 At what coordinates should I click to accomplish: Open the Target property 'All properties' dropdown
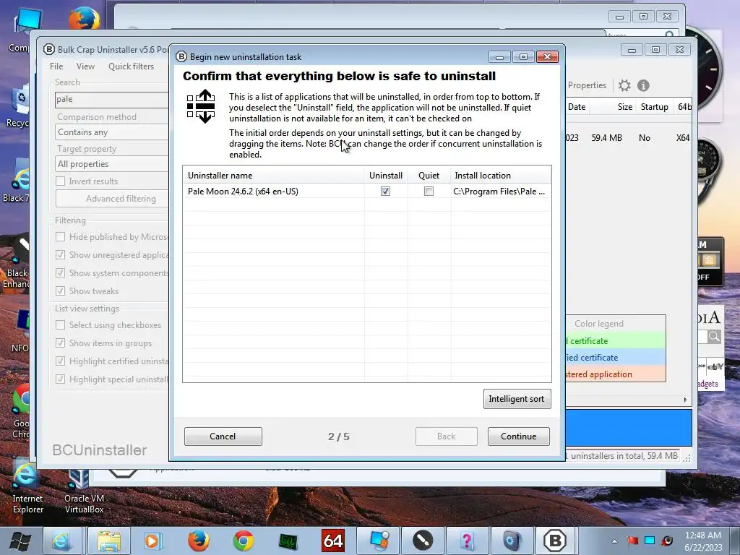click(x=112, y=164)
